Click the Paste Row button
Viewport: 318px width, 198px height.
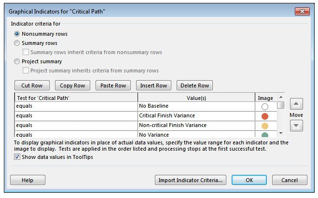(x=113, y=85)
